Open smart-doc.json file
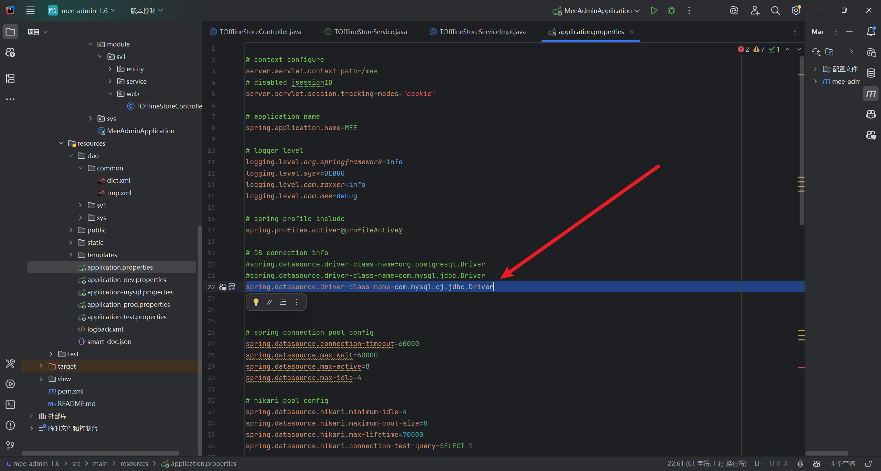The width and height of the screenshot is (881, 471). [109, 342]
